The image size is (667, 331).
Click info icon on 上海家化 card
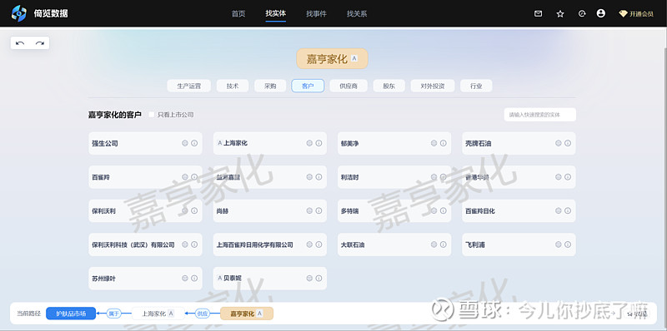coord(318,143)
